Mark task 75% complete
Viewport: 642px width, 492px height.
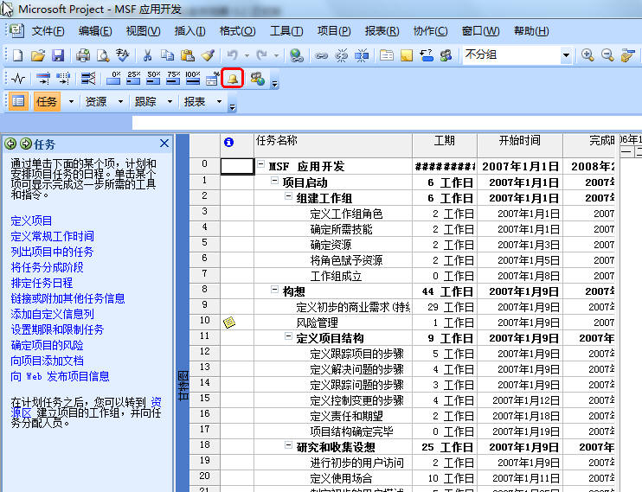click(173, 78)
